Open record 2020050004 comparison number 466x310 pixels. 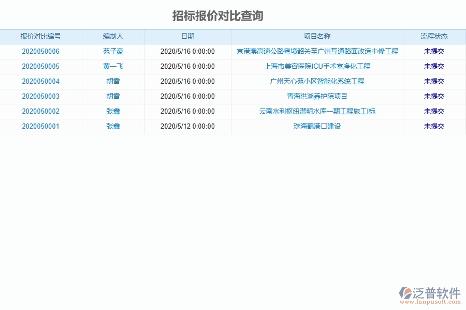click(41, 81)
